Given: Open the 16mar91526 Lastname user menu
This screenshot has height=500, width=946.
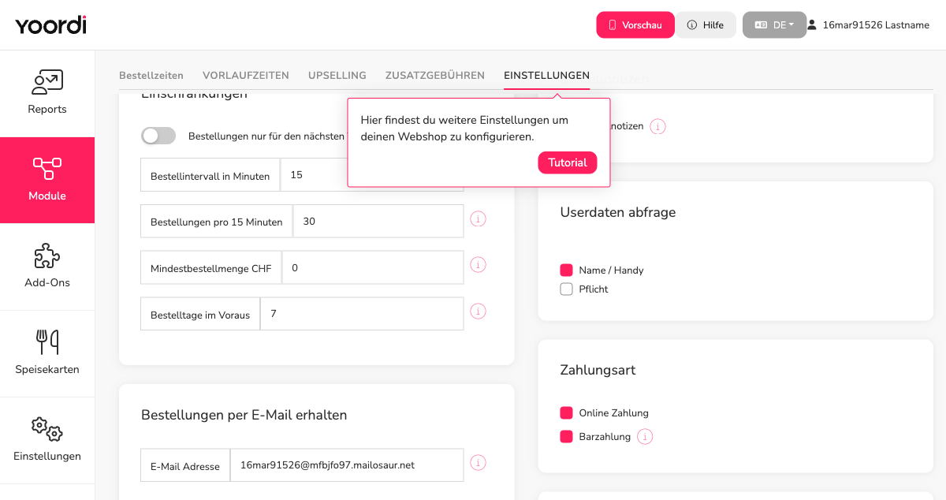Looking at the screenshot, I should (x=868, y=24).
